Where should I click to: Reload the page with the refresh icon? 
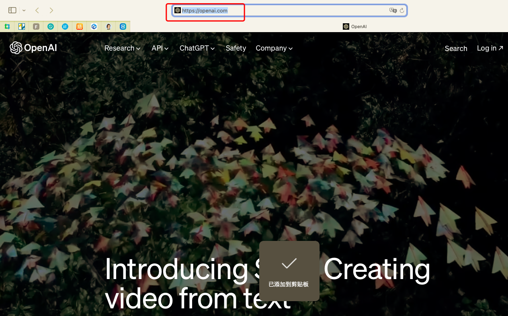pyautogui.click(x=401, y=10)
